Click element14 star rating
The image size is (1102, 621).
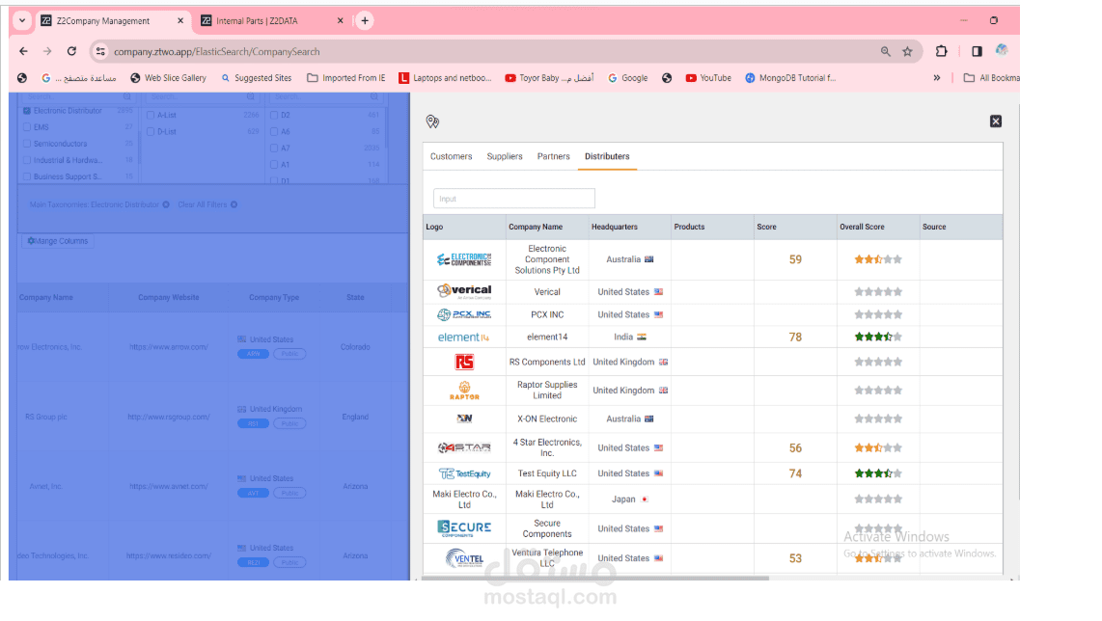pyautogui.click(x=878, y=337)
